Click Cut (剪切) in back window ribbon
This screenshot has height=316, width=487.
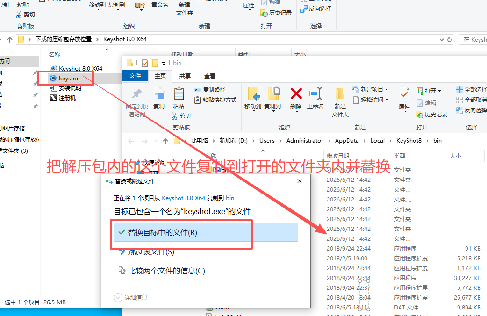[25, 14]
